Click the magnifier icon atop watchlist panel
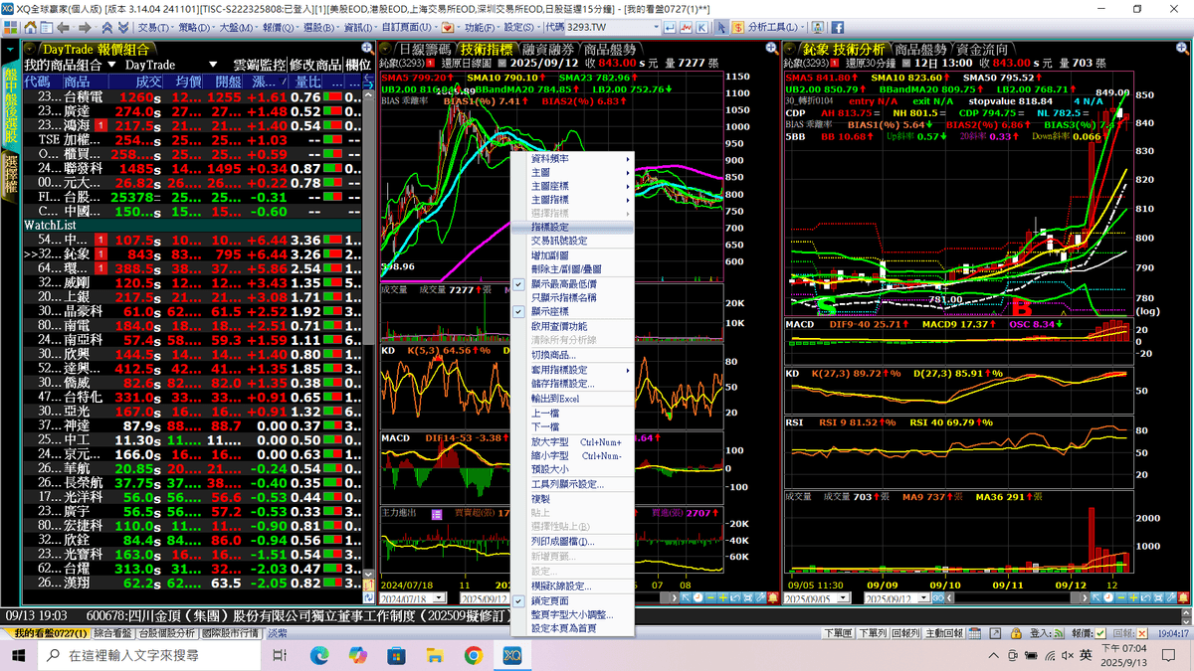 tap(367, 48)
